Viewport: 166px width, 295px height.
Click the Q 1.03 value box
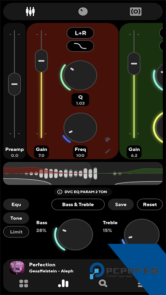coord(80,100)
